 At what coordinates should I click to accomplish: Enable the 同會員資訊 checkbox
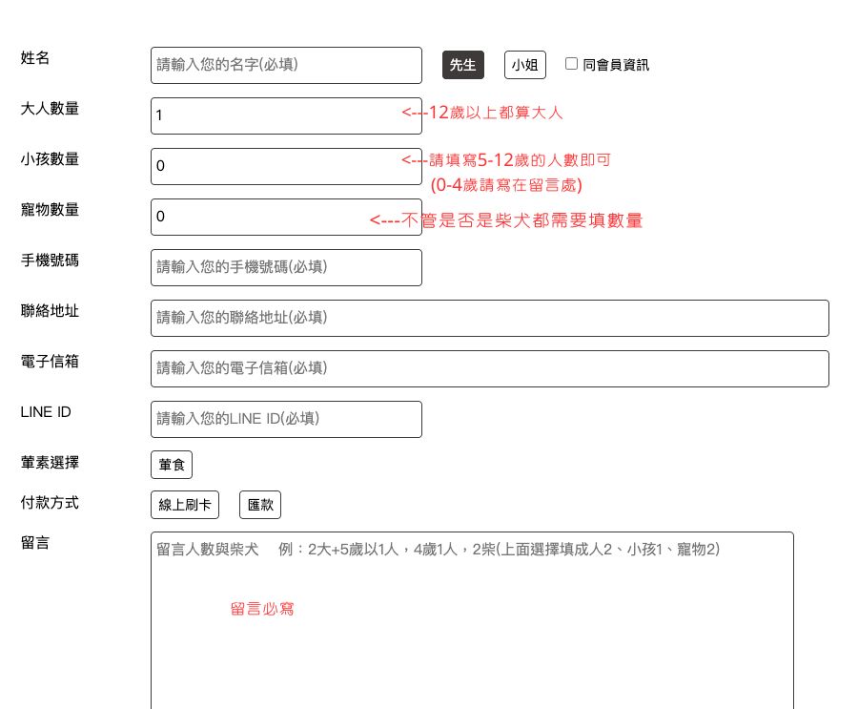coord(572,64)
